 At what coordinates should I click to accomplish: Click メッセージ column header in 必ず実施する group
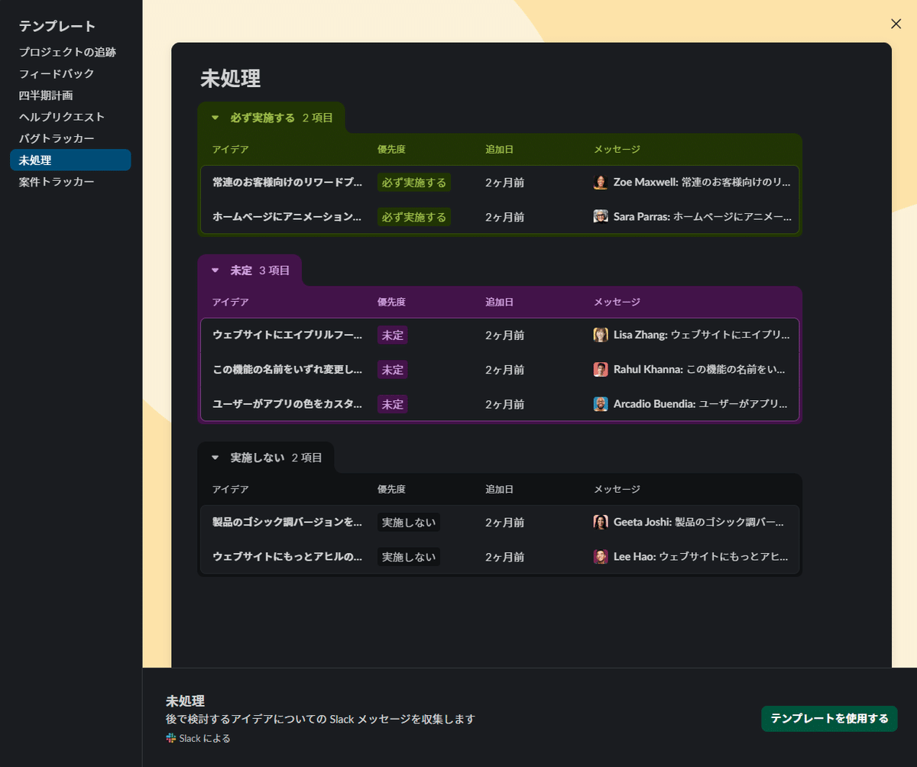click(x=617, y=150)
